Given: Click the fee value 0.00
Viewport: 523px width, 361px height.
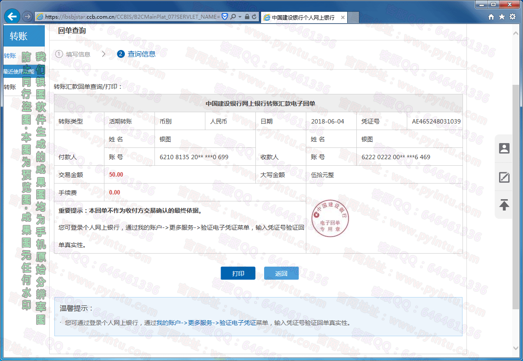Looking at the screenshot, I should 114,192.
